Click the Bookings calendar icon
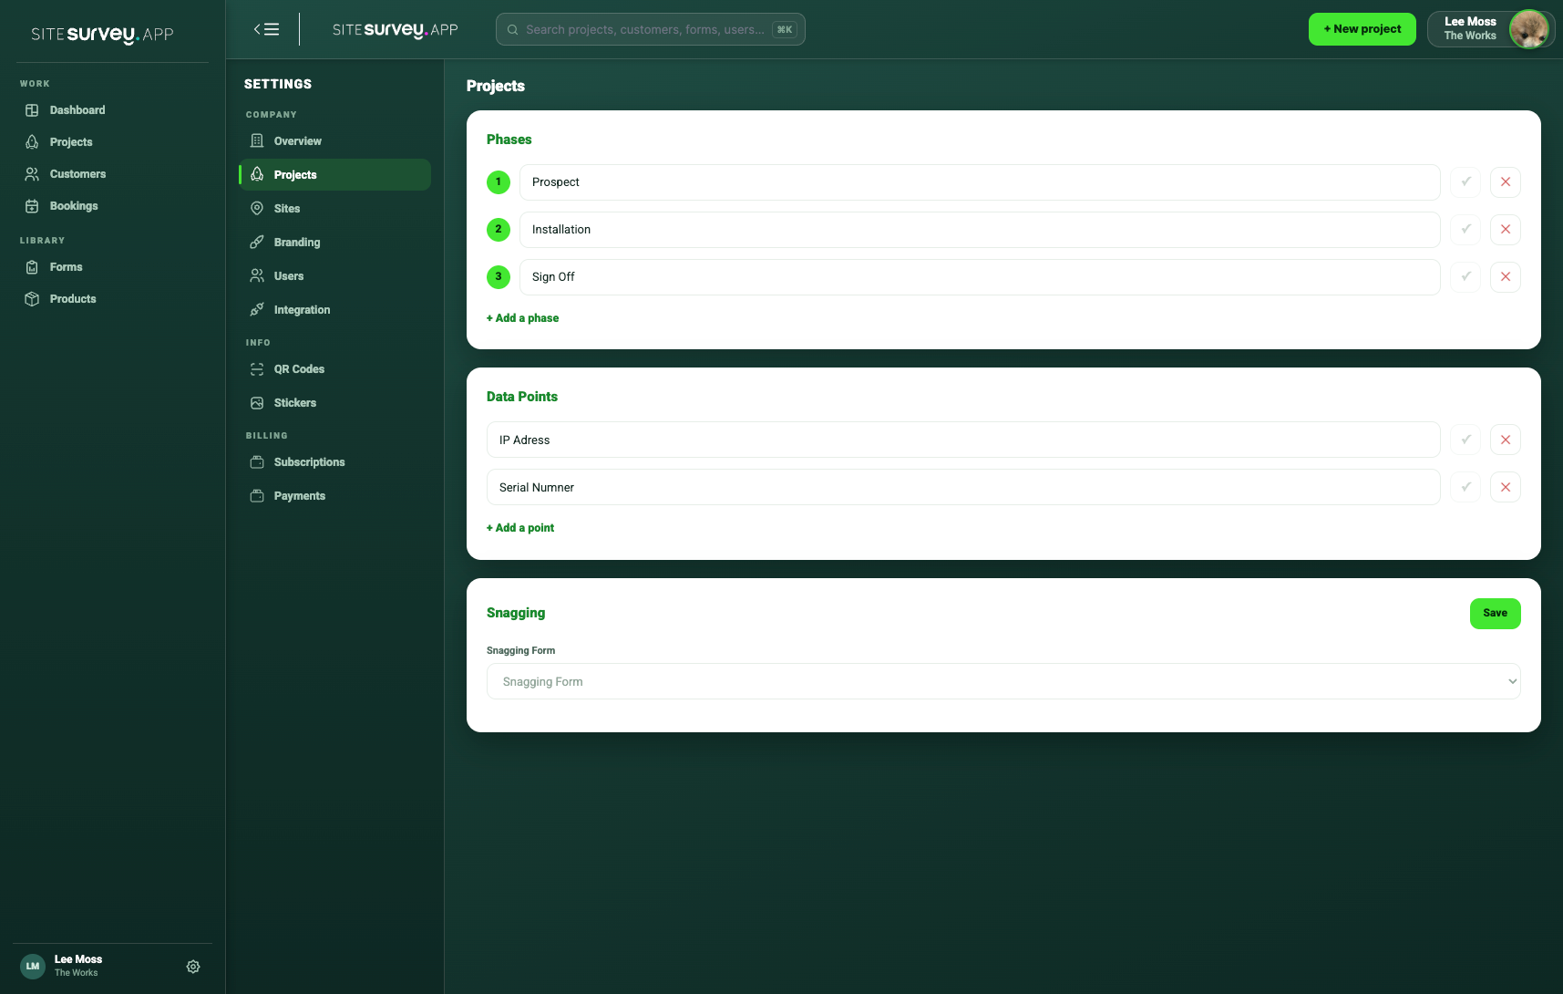1563x994 pixels. pos(32,206)
